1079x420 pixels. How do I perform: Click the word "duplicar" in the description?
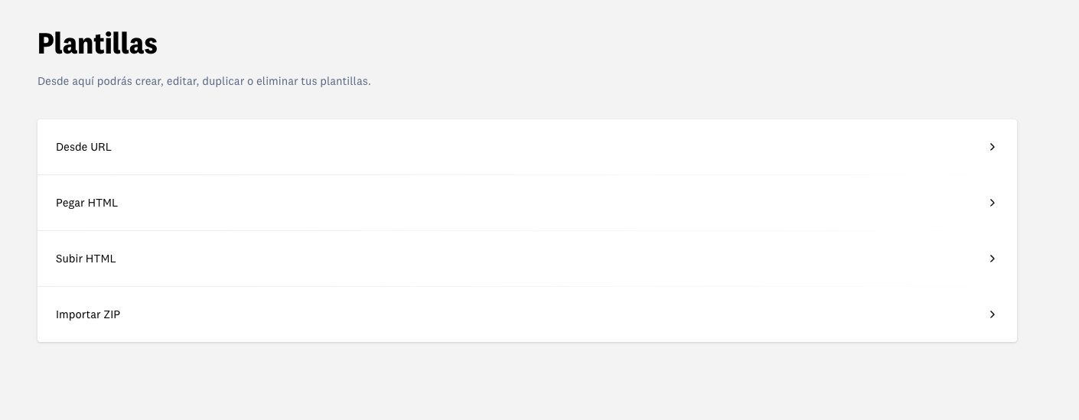click(x=223, y=81)
